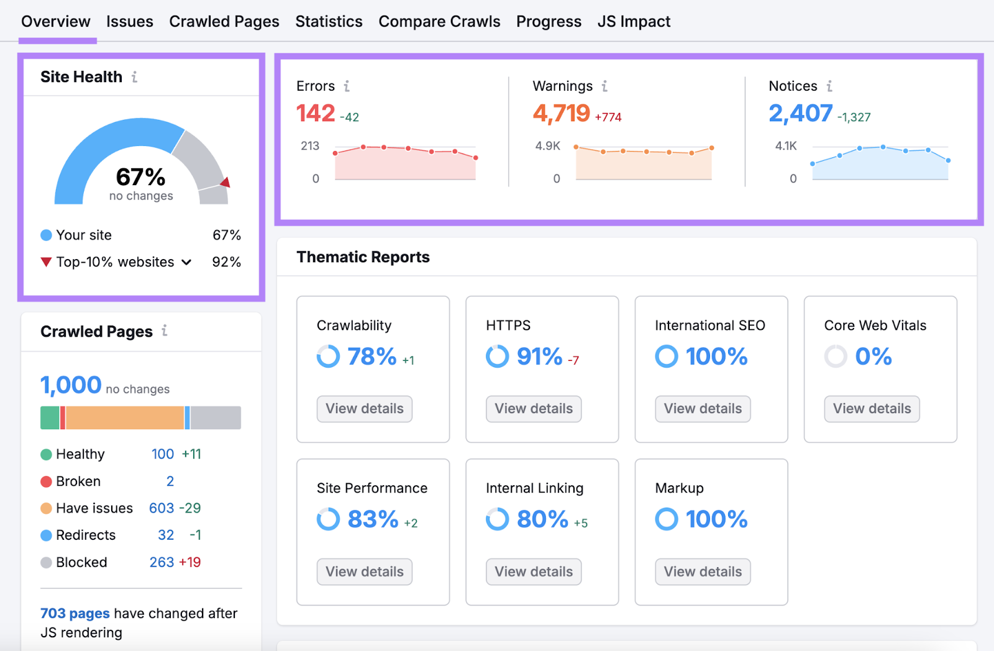Image resolution: width=994 pixels, height=651 pixels.
Task: Click the Crawlability progress ring icon
Action: tap(328, 357)
